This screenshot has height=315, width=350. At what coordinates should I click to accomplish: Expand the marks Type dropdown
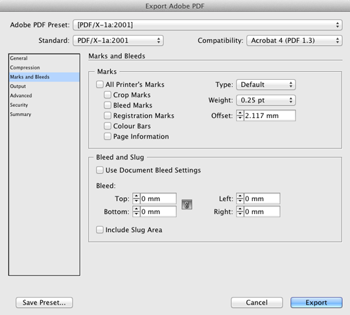266,85
